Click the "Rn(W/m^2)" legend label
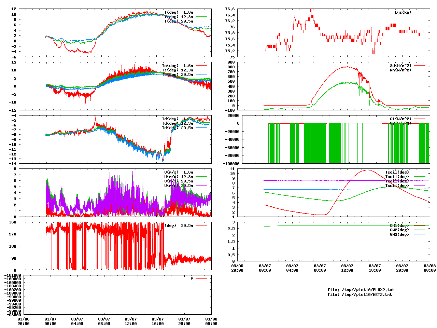 coord(400,70)
